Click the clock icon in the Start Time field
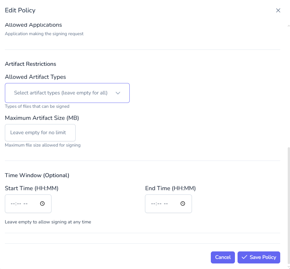The image size is (290, 269). pyautogui.click(x=42, y=204)
